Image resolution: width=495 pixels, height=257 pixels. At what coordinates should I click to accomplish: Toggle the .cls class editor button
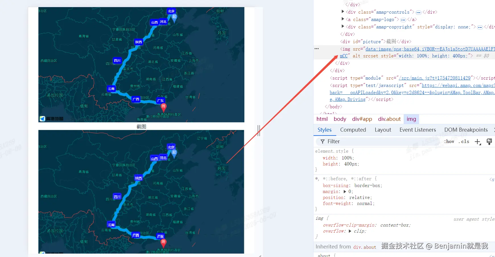coord(464,142)
